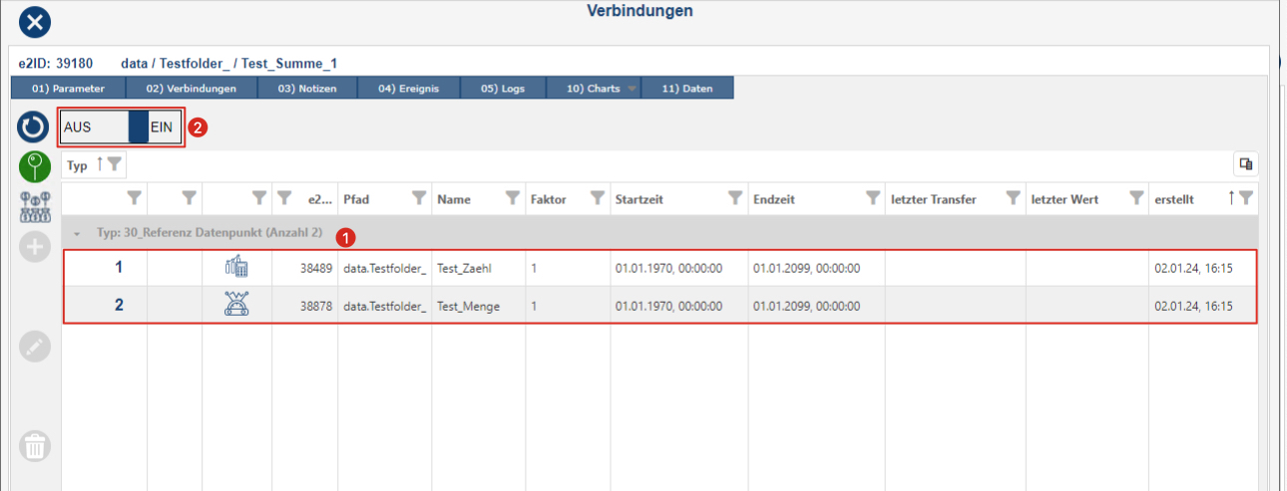Switch the toggle to EIN
The width and height of the screenshot is (1287, 491).
[x=163, y=127]
